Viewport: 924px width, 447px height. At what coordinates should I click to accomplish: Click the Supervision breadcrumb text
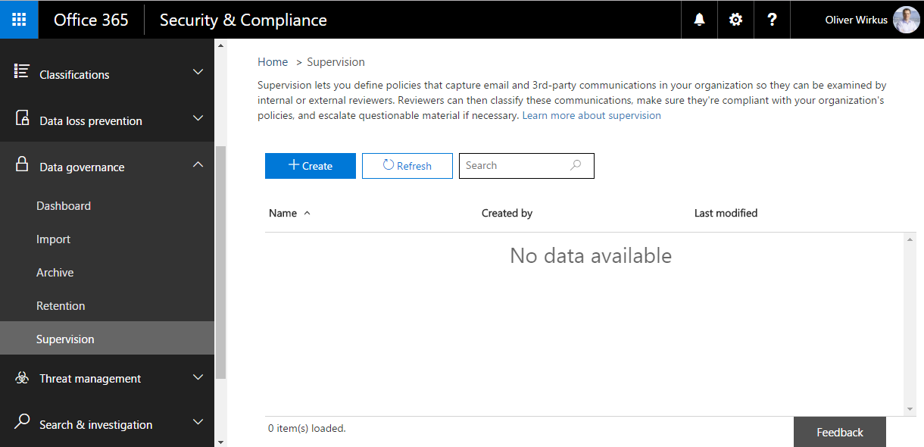coord(336,62)
